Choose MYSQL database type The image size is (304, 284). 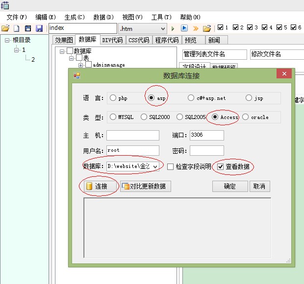[x=113, y=117]
